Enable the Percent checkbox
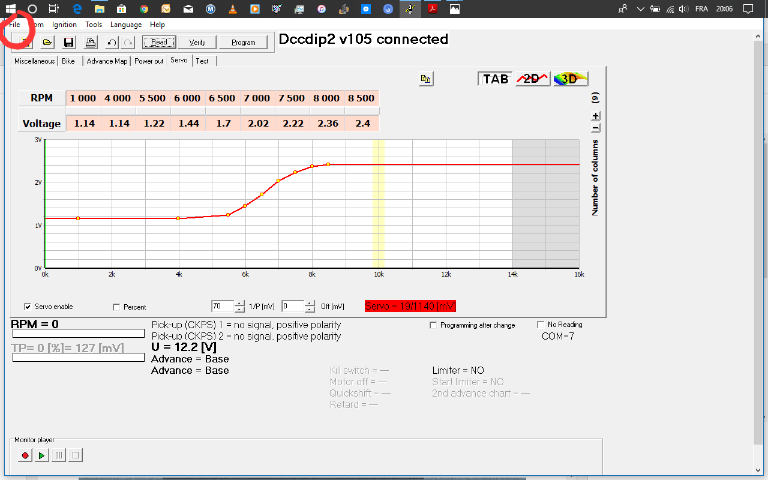 coord(116,307)
